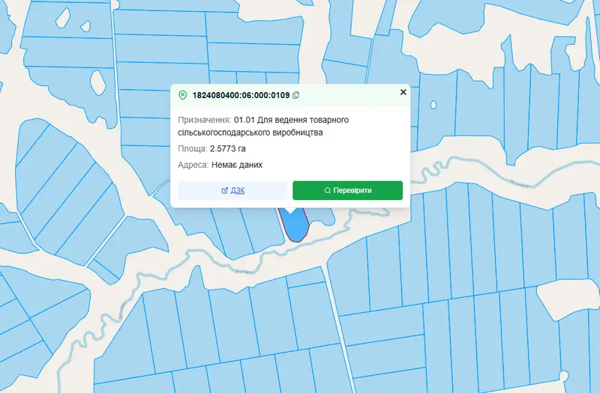The image size is (600, 393).
Task: Click the river name label right of popup
Action: pos(519,183)
